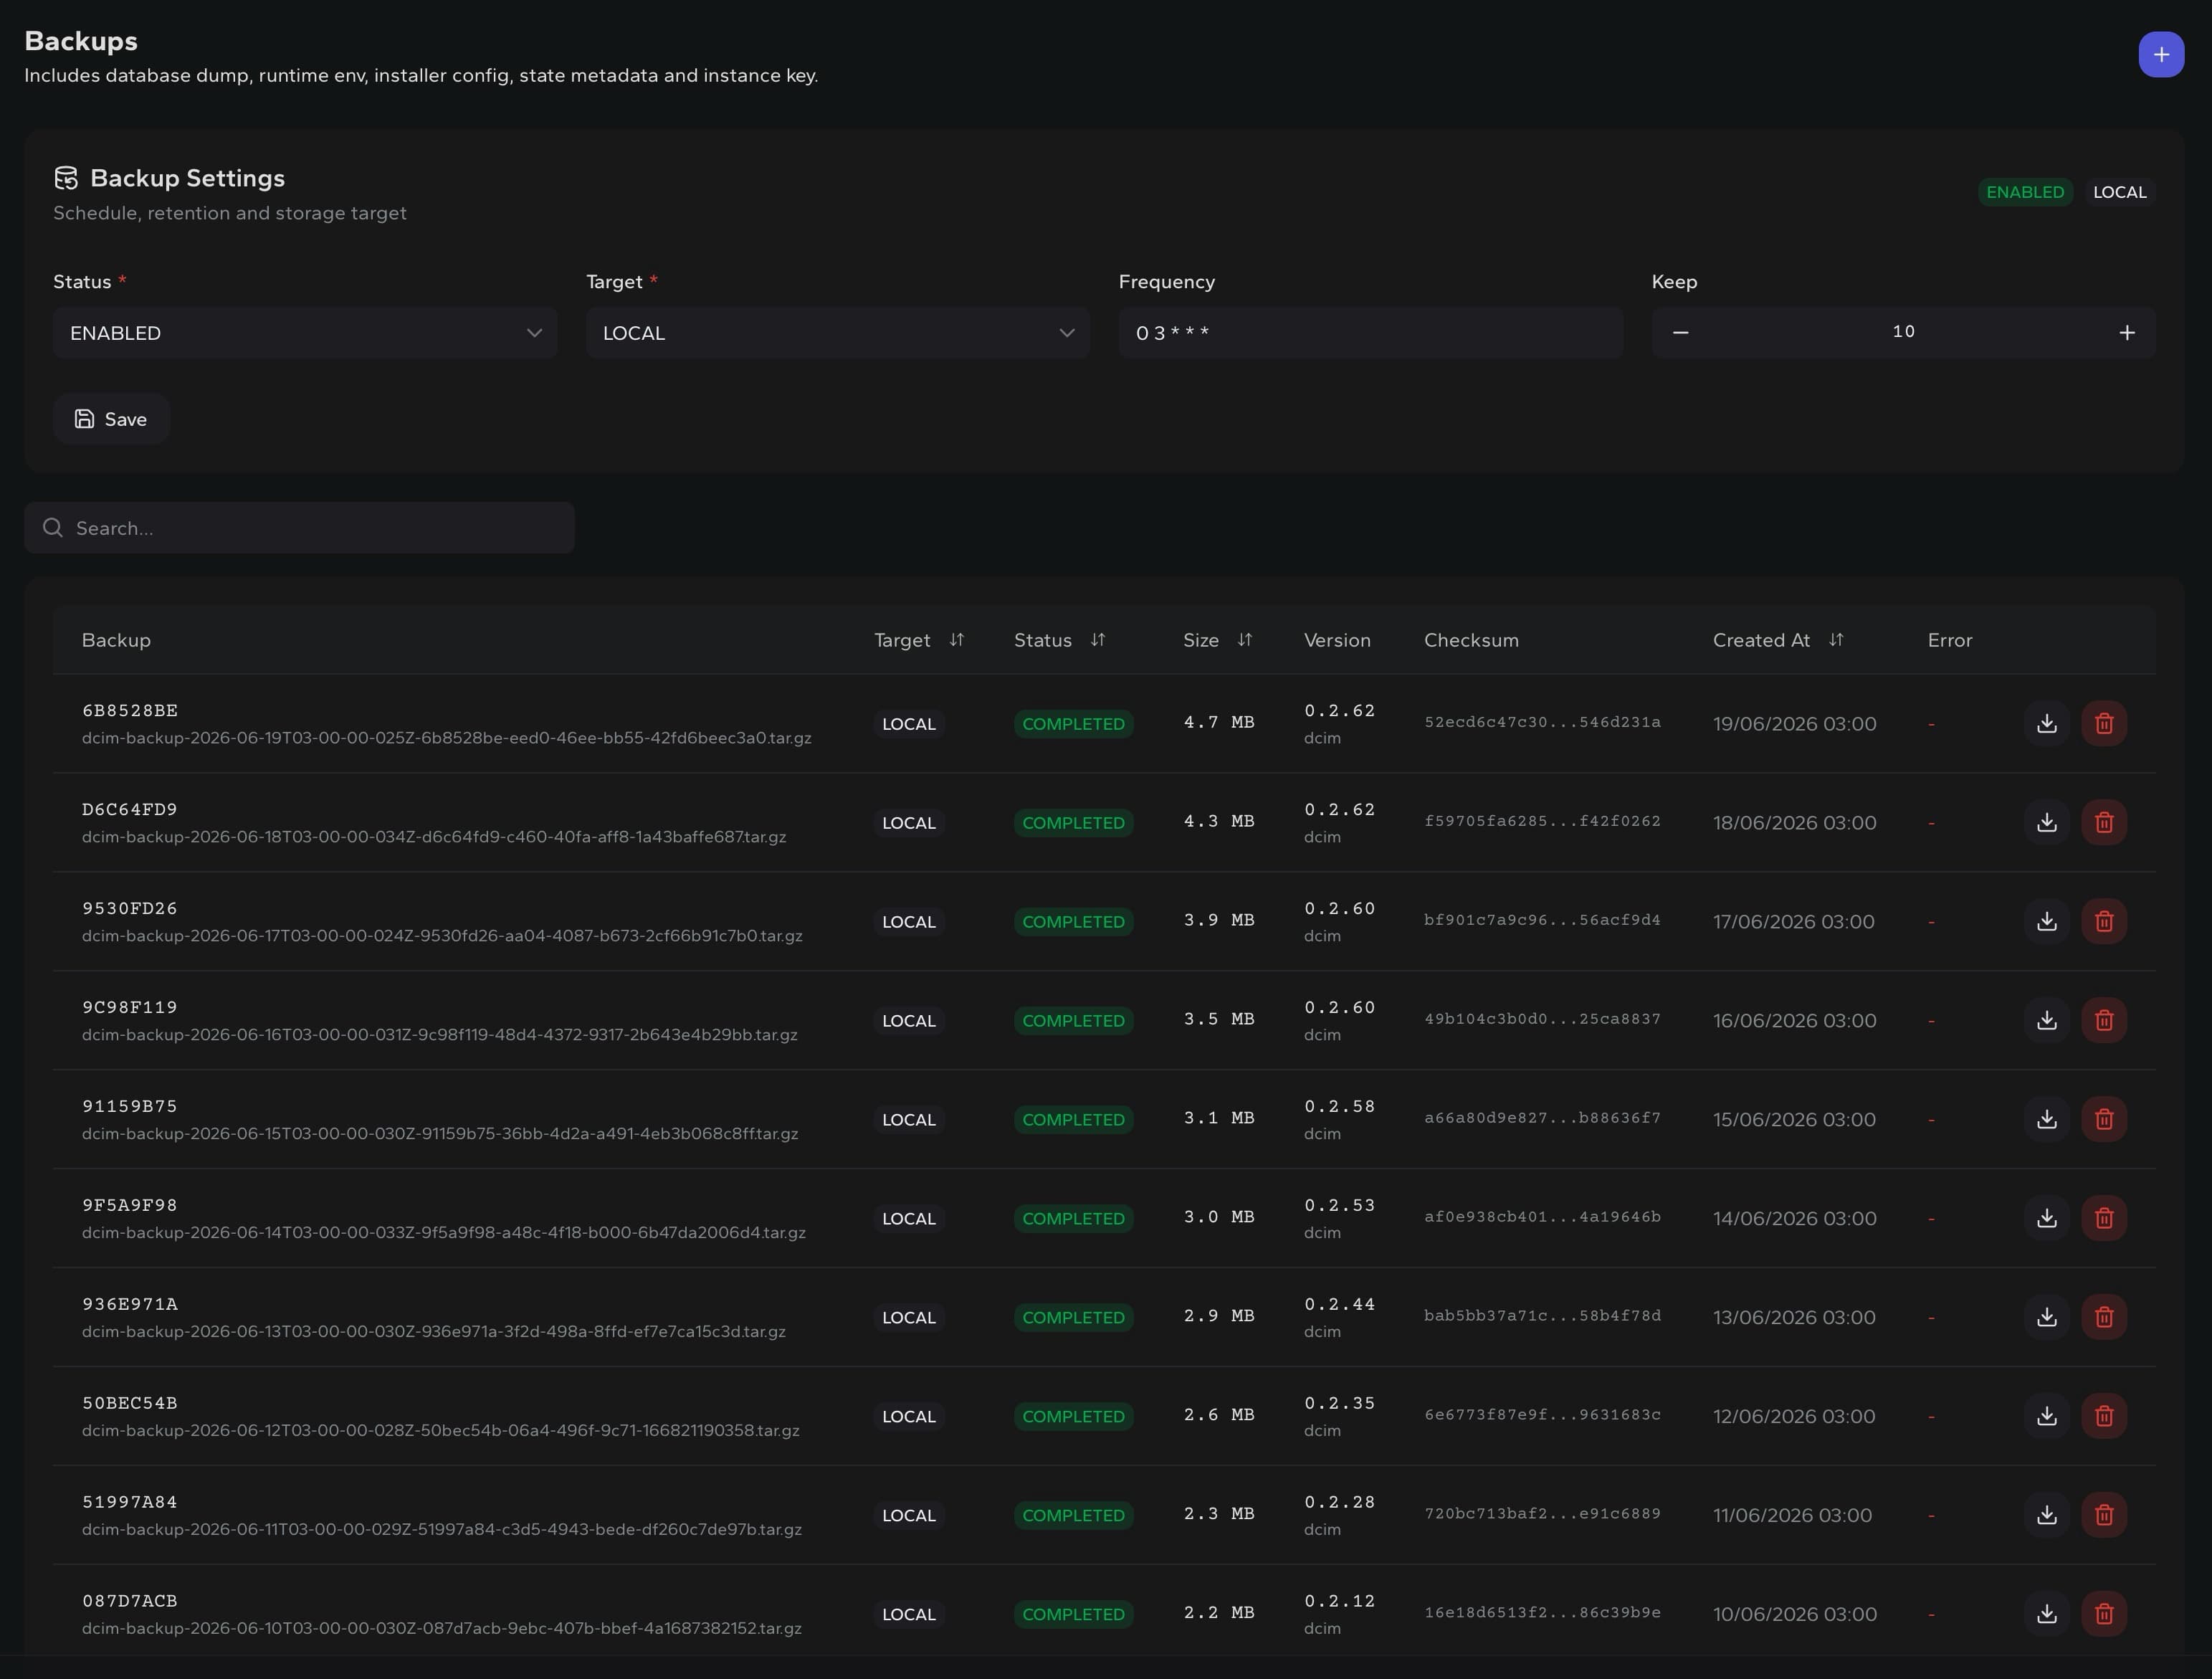Click version 0.2.58 cell

1339,1106
